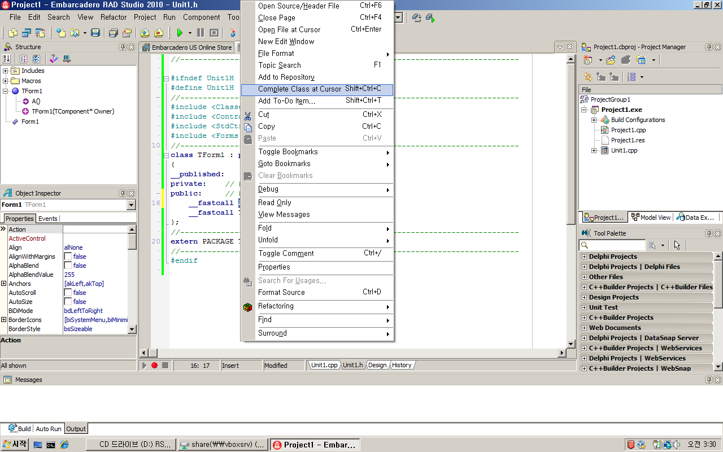Click the green Run button in toolbar

click(x=180, y=33)
